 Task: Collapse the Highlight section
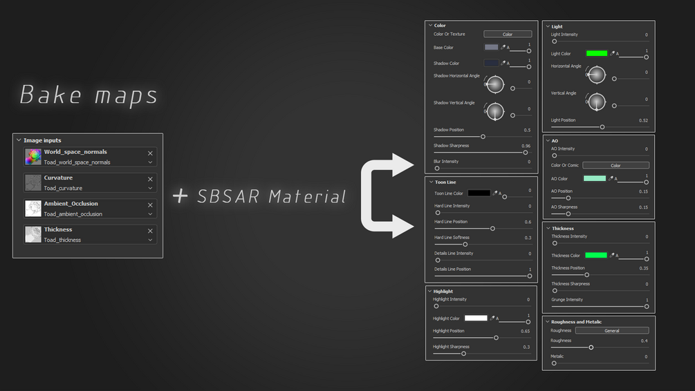click(429, 291)
